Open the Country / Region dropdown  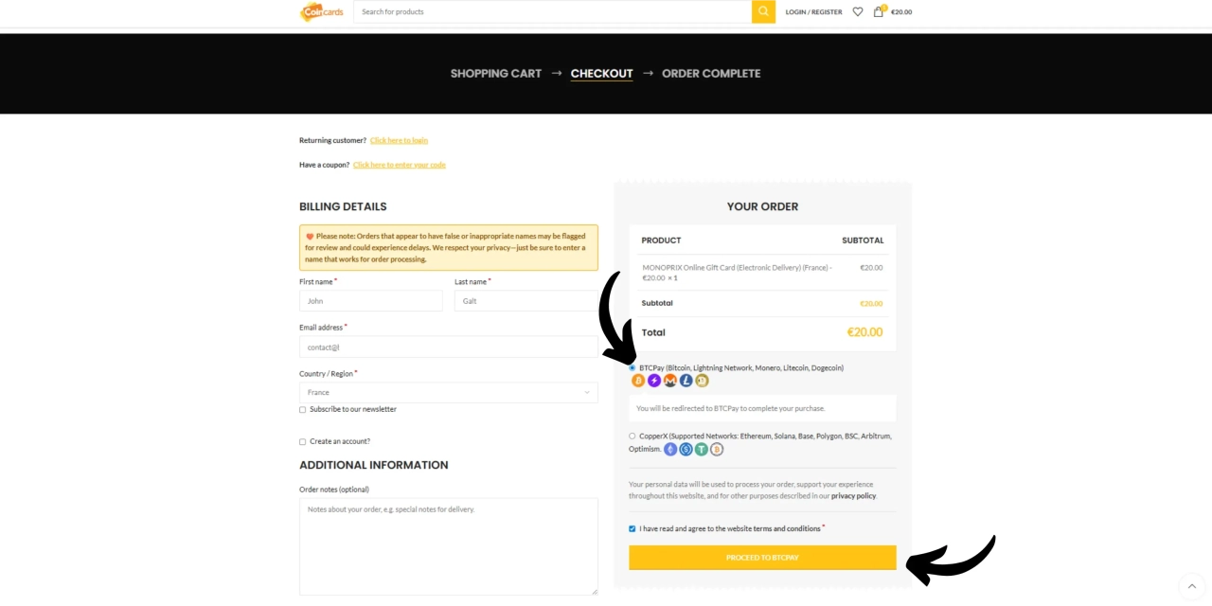[x=448, y=392]
